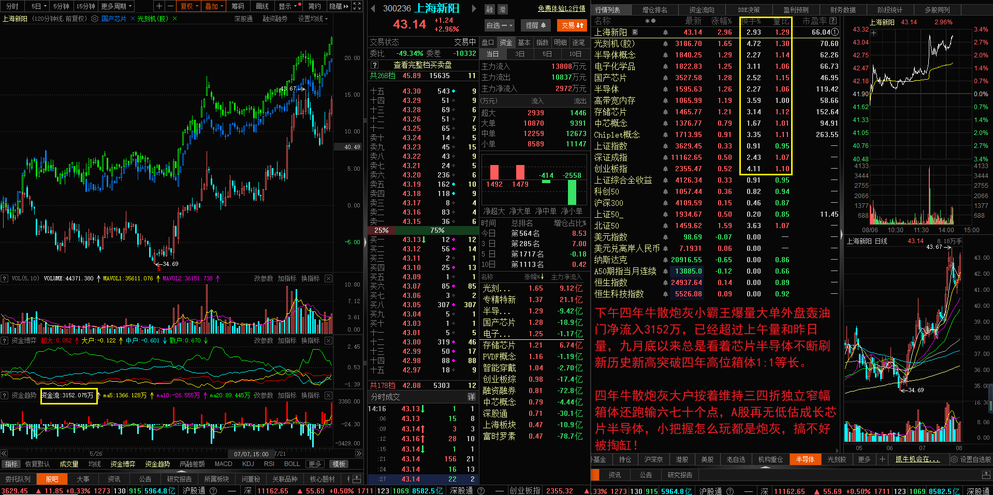Screen dimensions: 993x495
Task: Zoom out the K-line chart with minus icon
Action: tap(170, 6)
